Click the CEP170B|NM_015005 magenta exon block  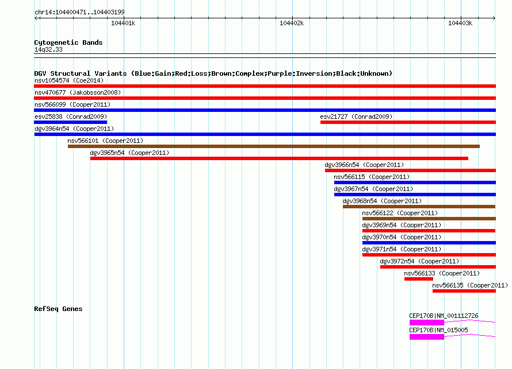pos(427,337)
